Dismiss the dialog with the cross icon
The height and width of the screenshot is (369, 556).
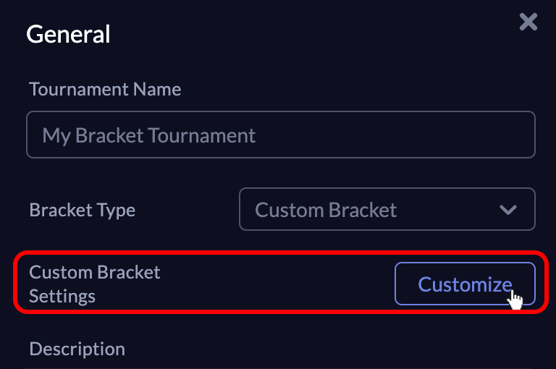point(528,22)
